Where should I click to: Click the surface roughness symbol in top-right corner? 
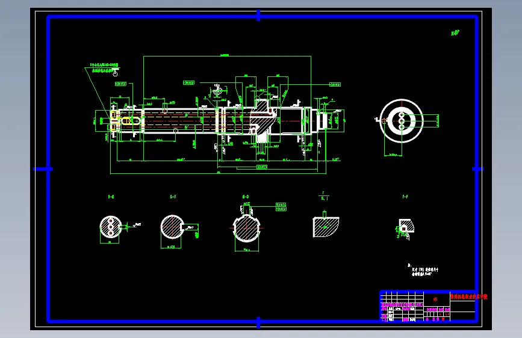tap(455, 32)
